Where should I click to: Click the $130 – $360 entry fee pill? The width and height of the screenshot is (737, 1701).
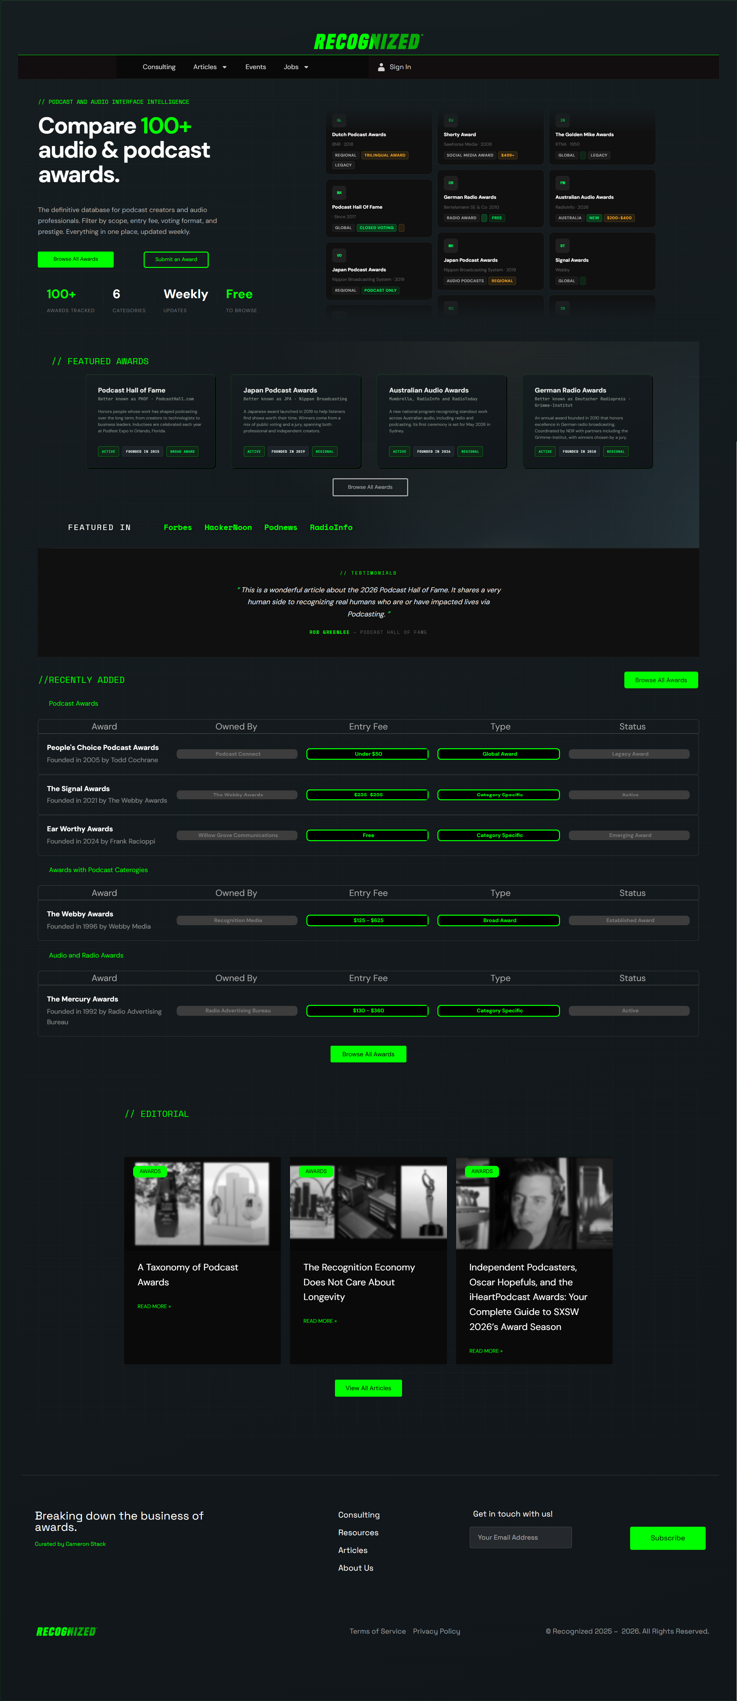coord(368,1011)
